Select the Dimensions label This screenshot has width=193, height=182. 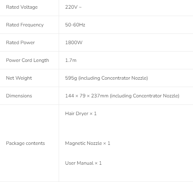click(19, 96)
